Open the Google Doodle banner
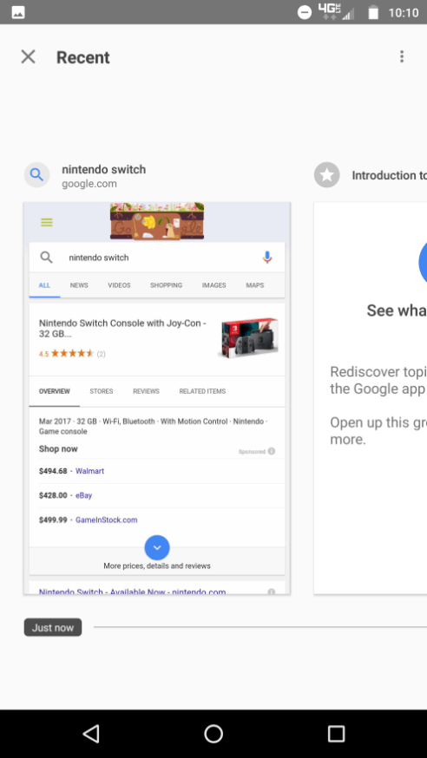Viewport: 427px width, 758px height. (x=157, y=221)
